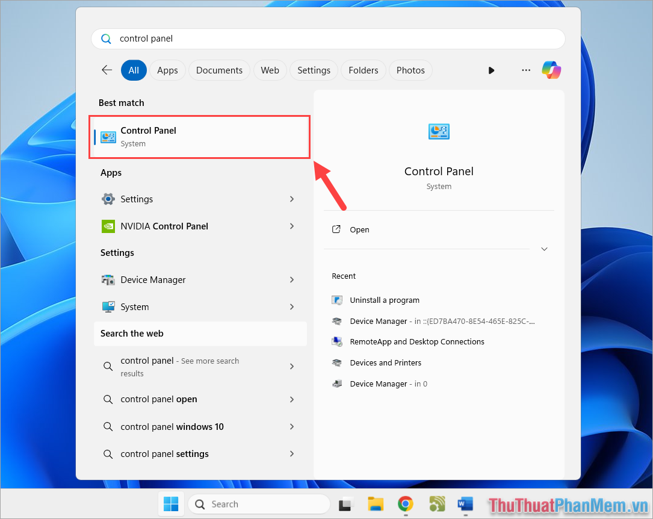Viewport: 653px width, 519px height.
Task: Switch to the Folders filter tab
Action: (x=364, y=70)
